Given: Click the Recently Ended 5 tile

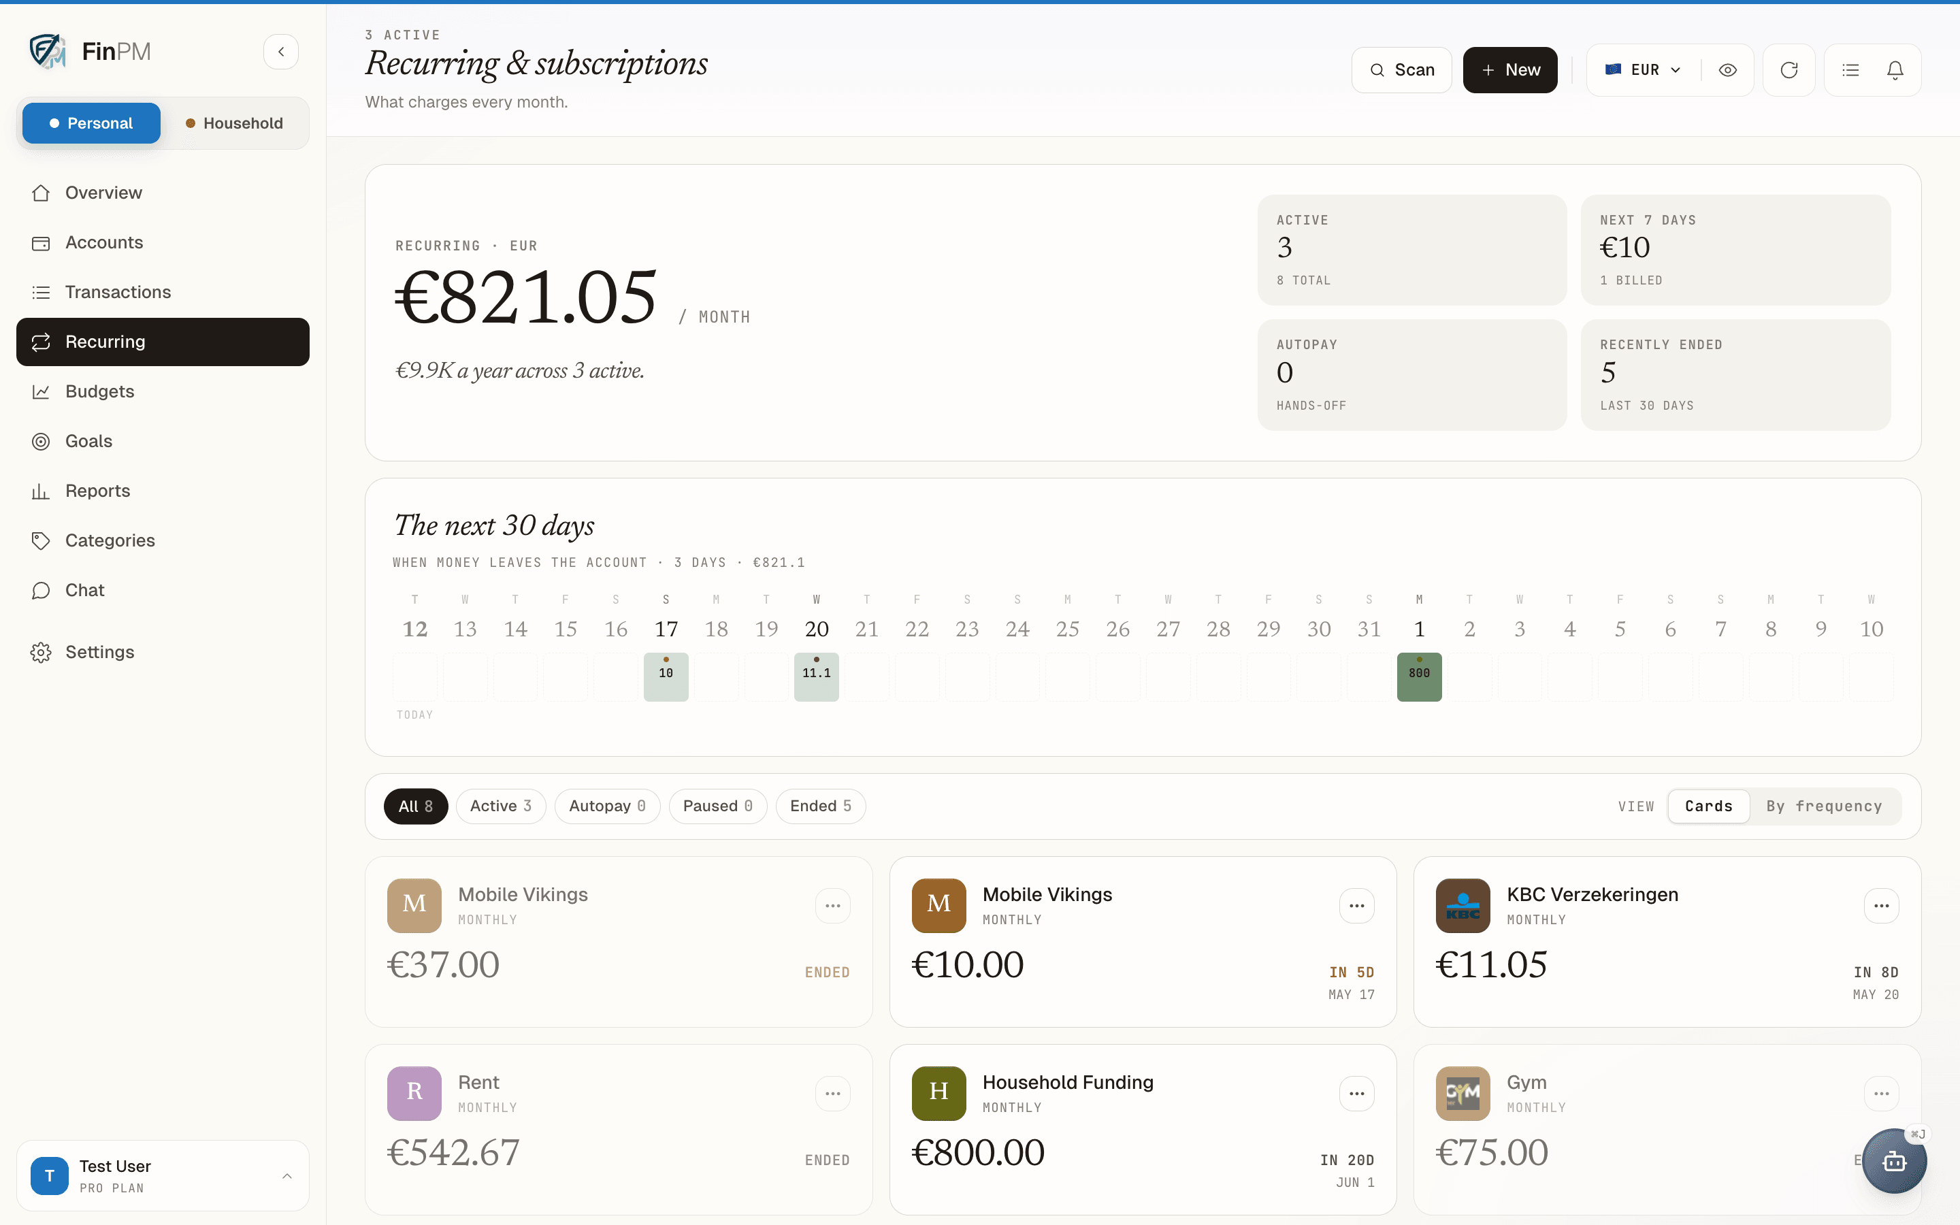Looking at the screenshot, I should (x=1735, y=374).
